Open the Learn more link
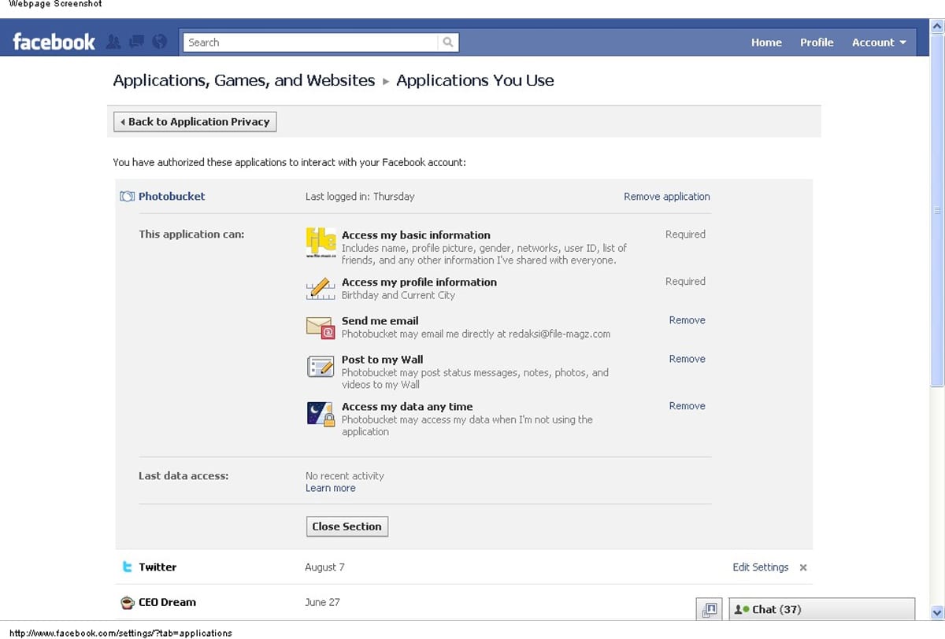The height and width of the screenshot is (639, 945). click(x=331, y=488)
